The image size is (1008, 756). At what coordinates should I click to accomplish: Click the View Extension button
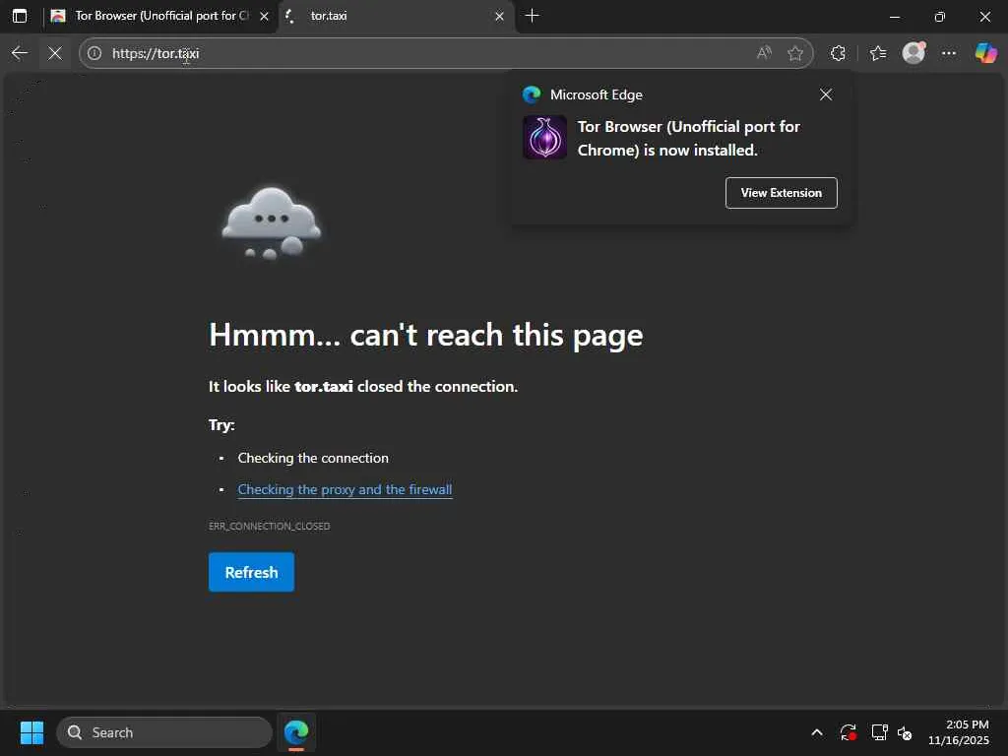[x=781, y=193]
